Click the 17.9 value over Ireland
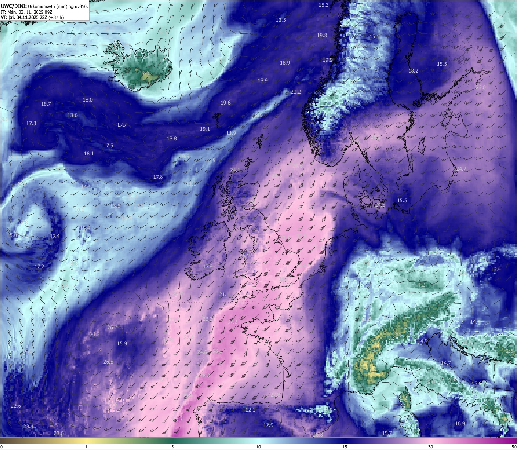Image resolution: width=517 pixels, height=450 pixels. coord(208,267)
